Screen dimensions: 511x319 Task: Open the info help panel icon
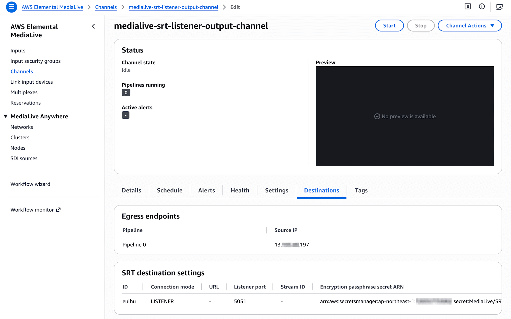[482, 7]
